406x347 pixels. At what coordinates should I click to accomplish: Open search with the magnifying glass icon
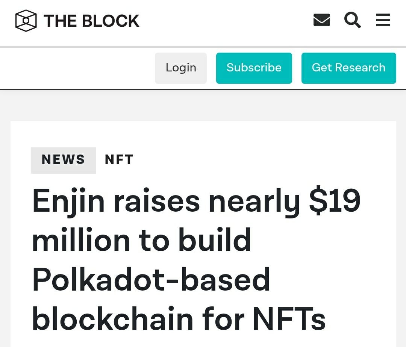tap(352, 20)
